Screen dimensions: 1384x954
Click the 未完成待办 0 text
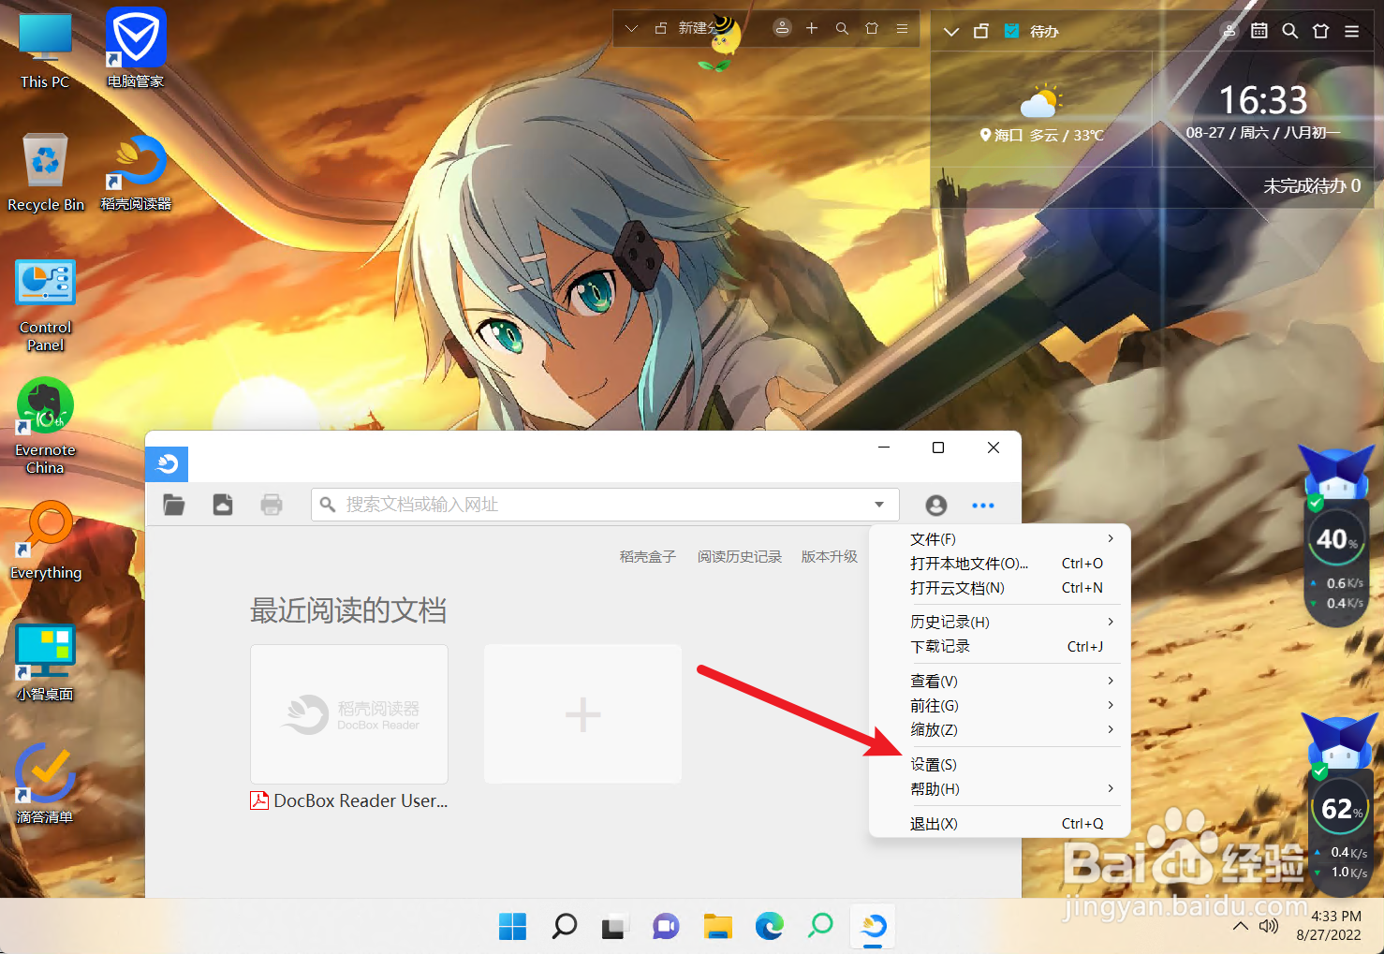point(1312,186)
